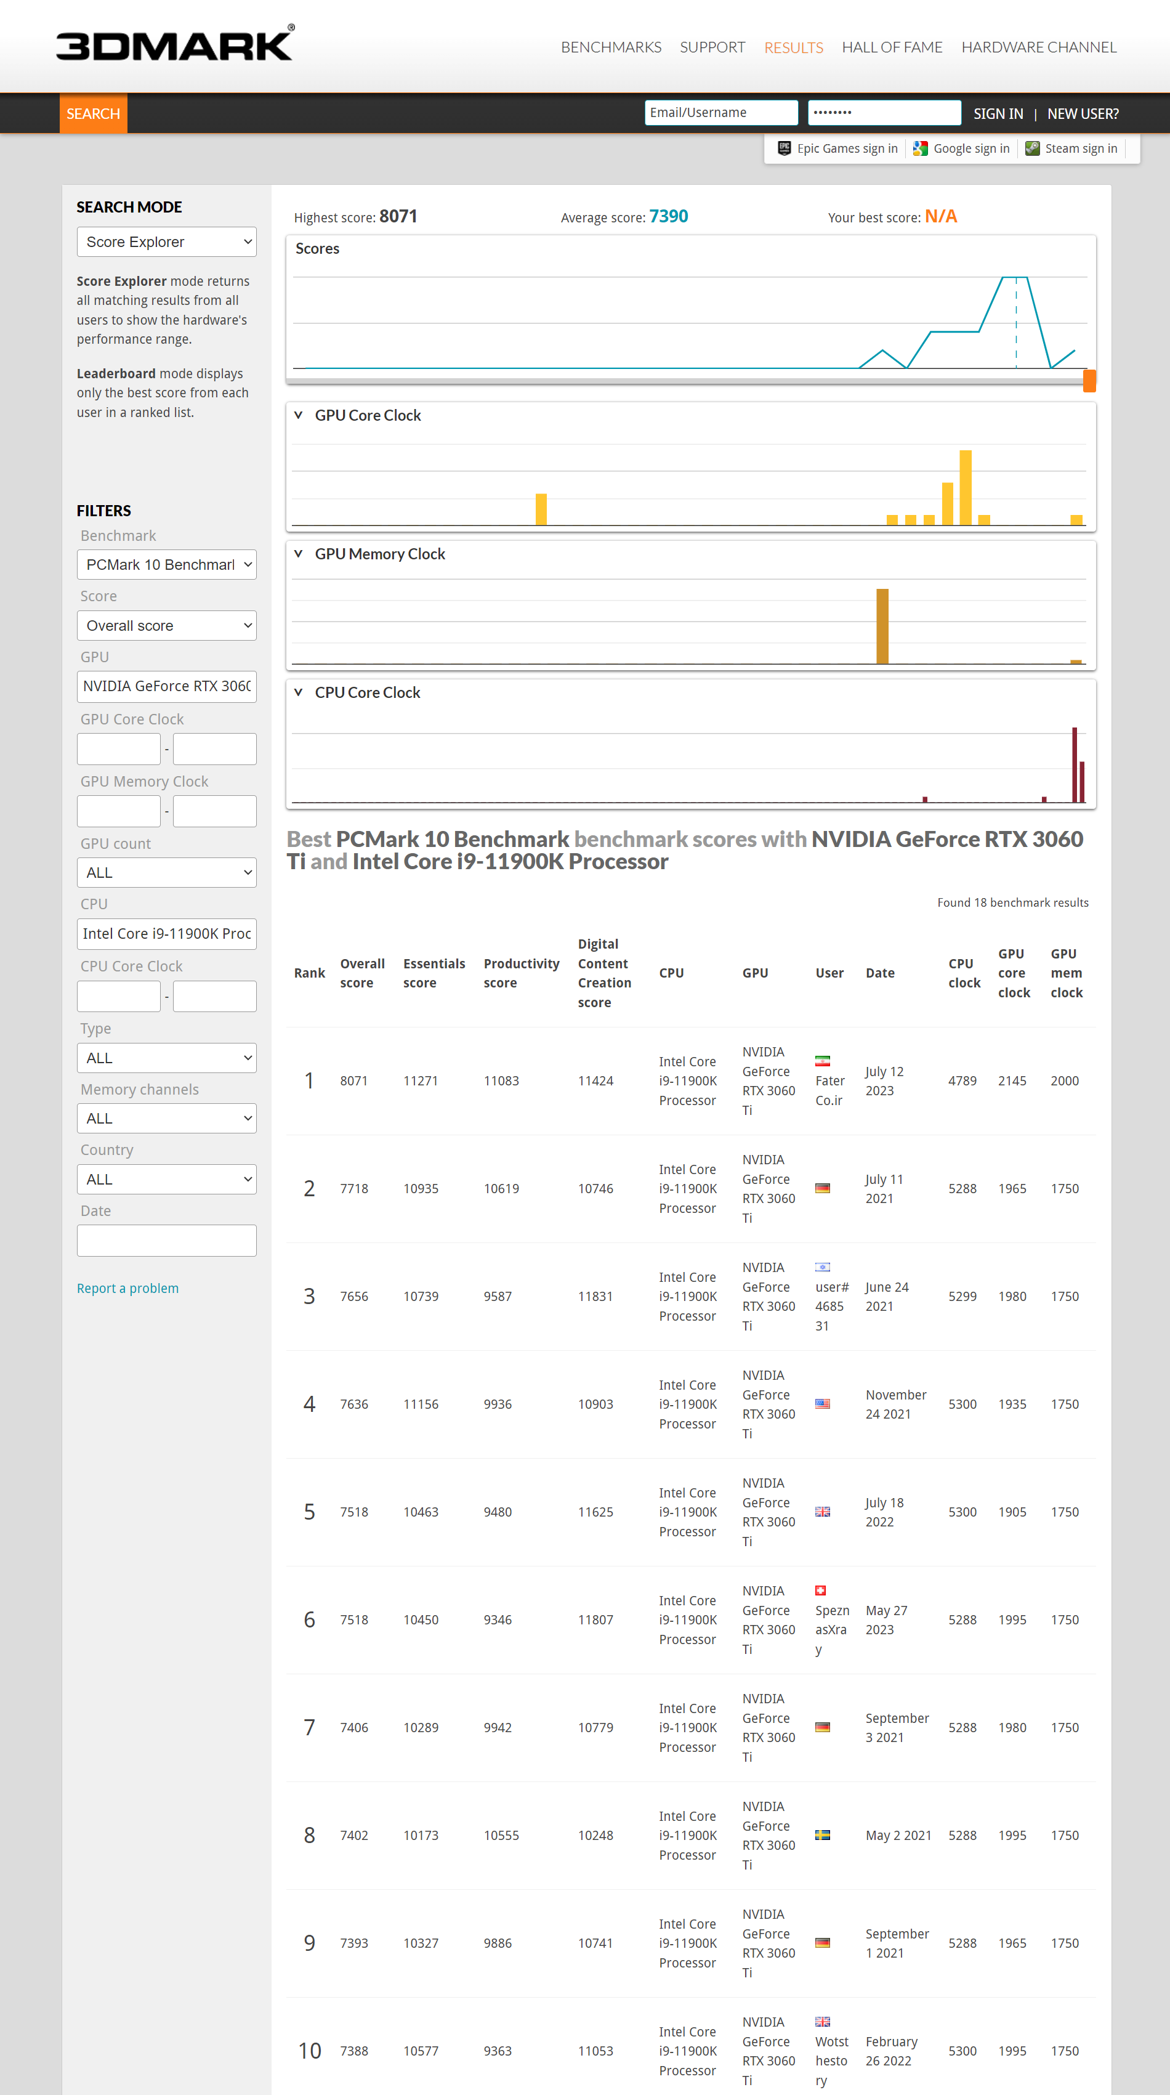Click the GPU Memory Clock maximum field
This screenshot has height=2095, width=1170.
click(x=215, y=811)
